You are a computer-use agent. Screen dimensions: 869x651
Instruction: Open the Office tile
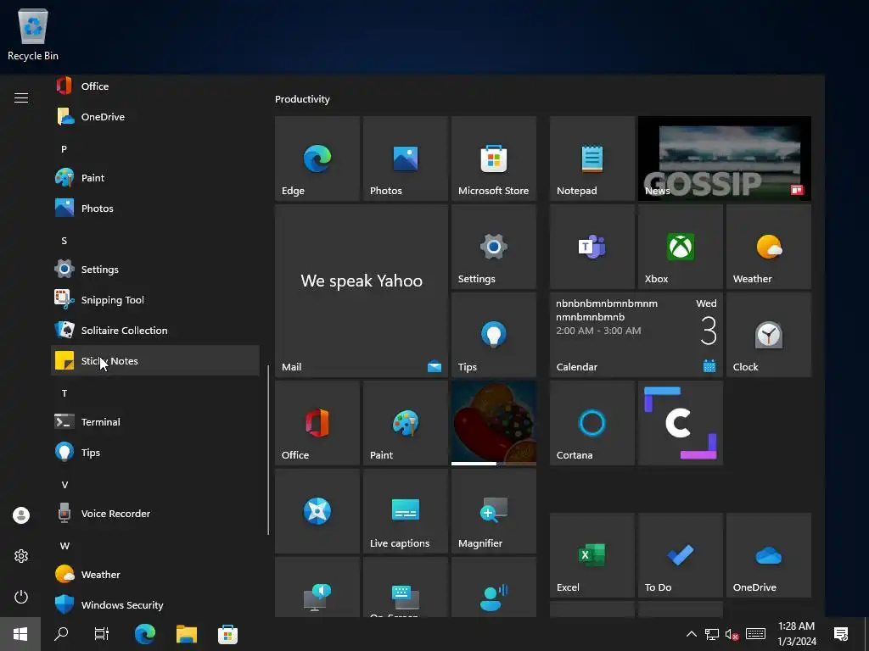point(317,423)
